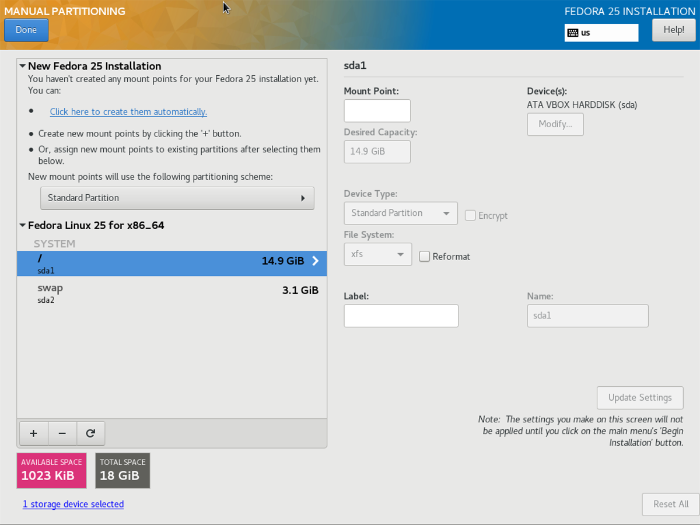Click the Desired Capacity field
The height and width of the screenshot is (525, 700).
(377, 152)
